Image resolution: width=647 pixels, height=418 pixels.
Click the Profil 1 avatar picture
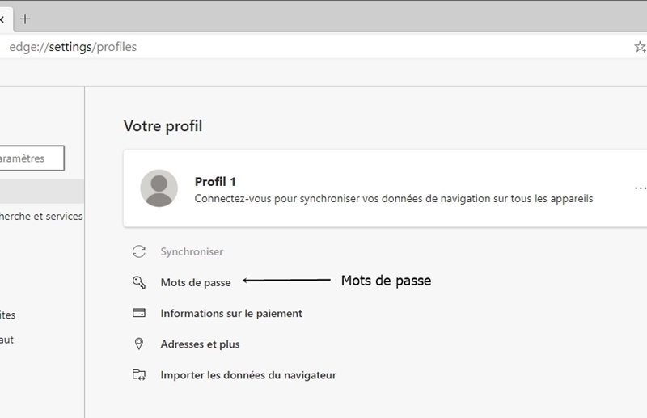[159, 188]
